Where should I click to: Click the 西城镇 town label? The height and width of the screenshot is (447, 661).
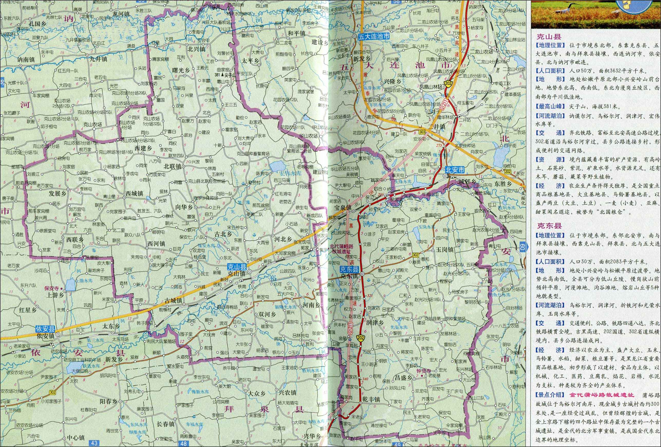click(134, 194)
